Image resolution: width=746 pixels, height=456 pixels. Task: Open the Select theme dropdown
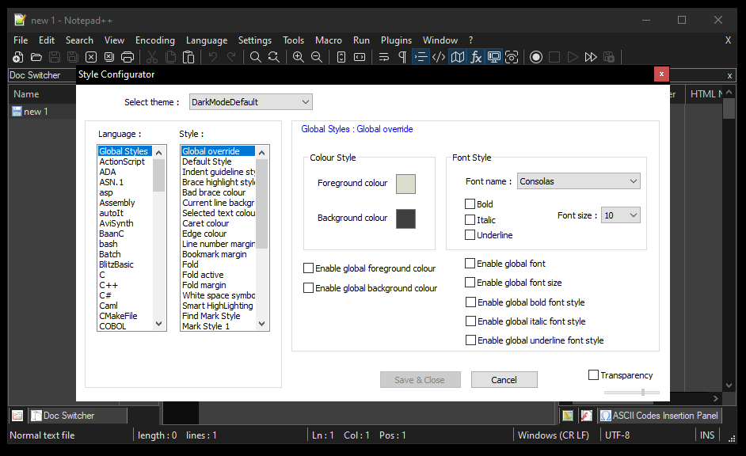pyautogui.click(x=250, y=101)
